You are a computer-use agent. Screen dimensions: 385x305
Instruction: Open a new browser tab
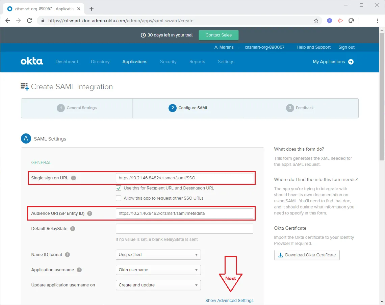(92, 9)
